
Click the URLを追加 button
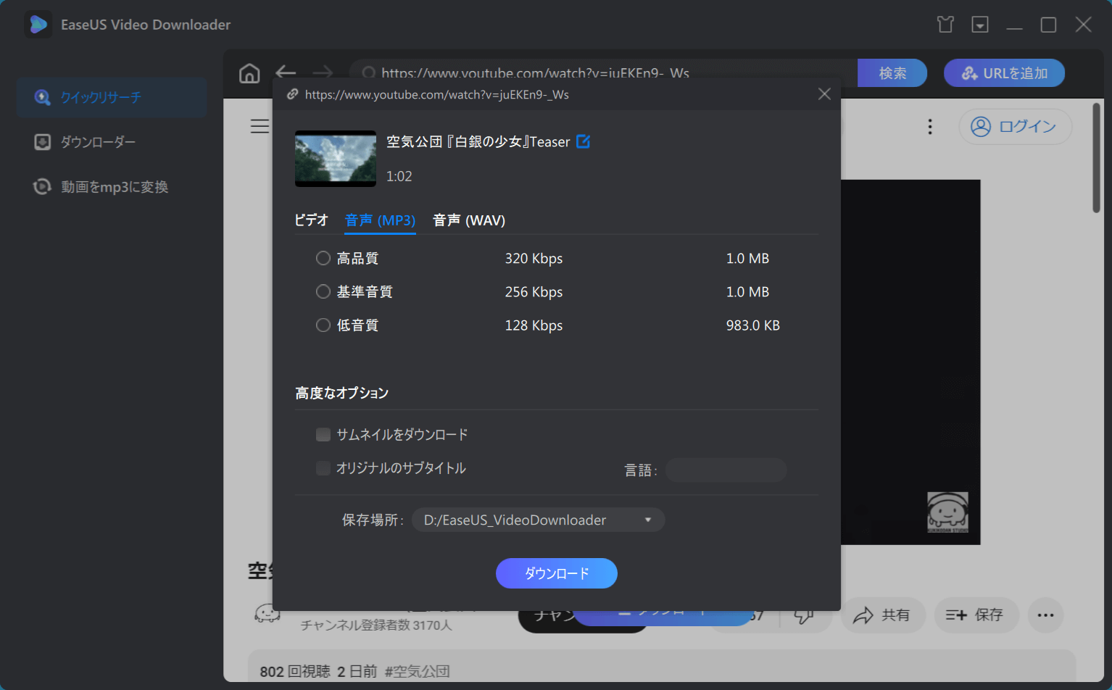tap(1004, 73)
